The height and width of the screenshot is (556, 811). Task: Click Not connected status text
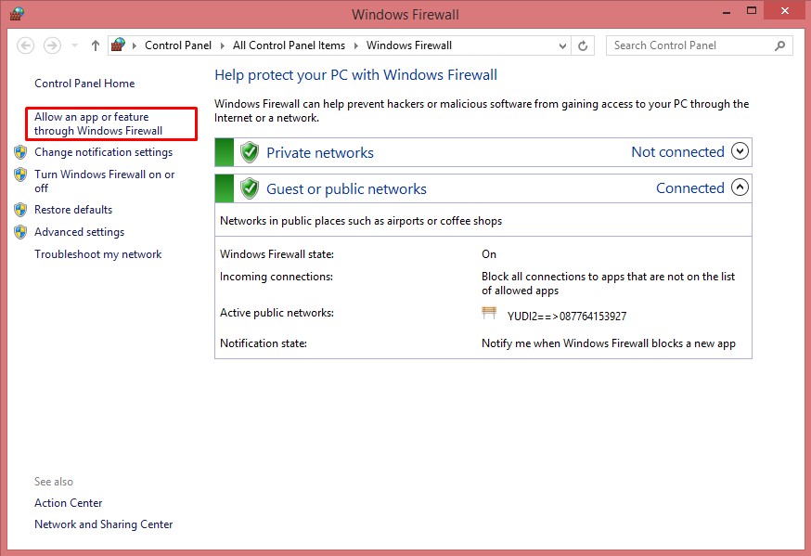click(x=677, y=151)
